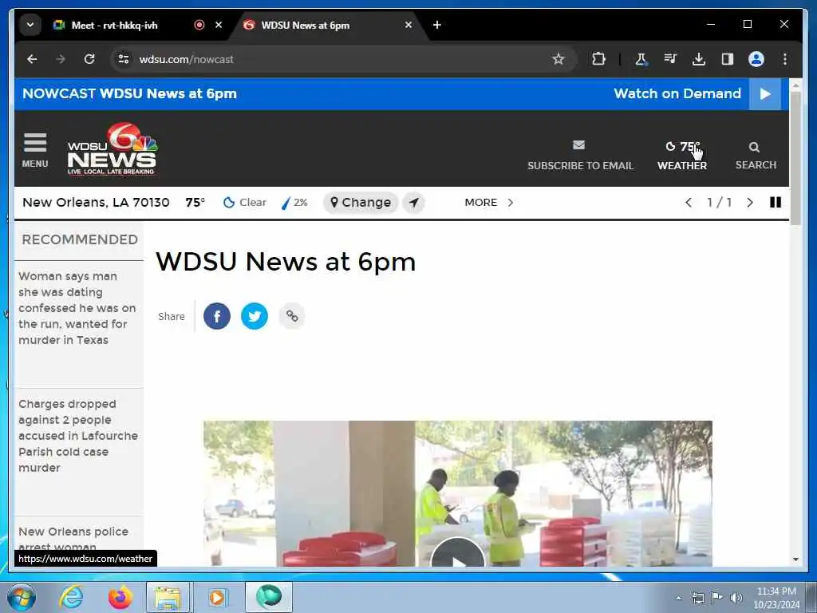The image size is (817, 613).
Task: Go to next weather ticker item
Action: click(x=750, y=202)
